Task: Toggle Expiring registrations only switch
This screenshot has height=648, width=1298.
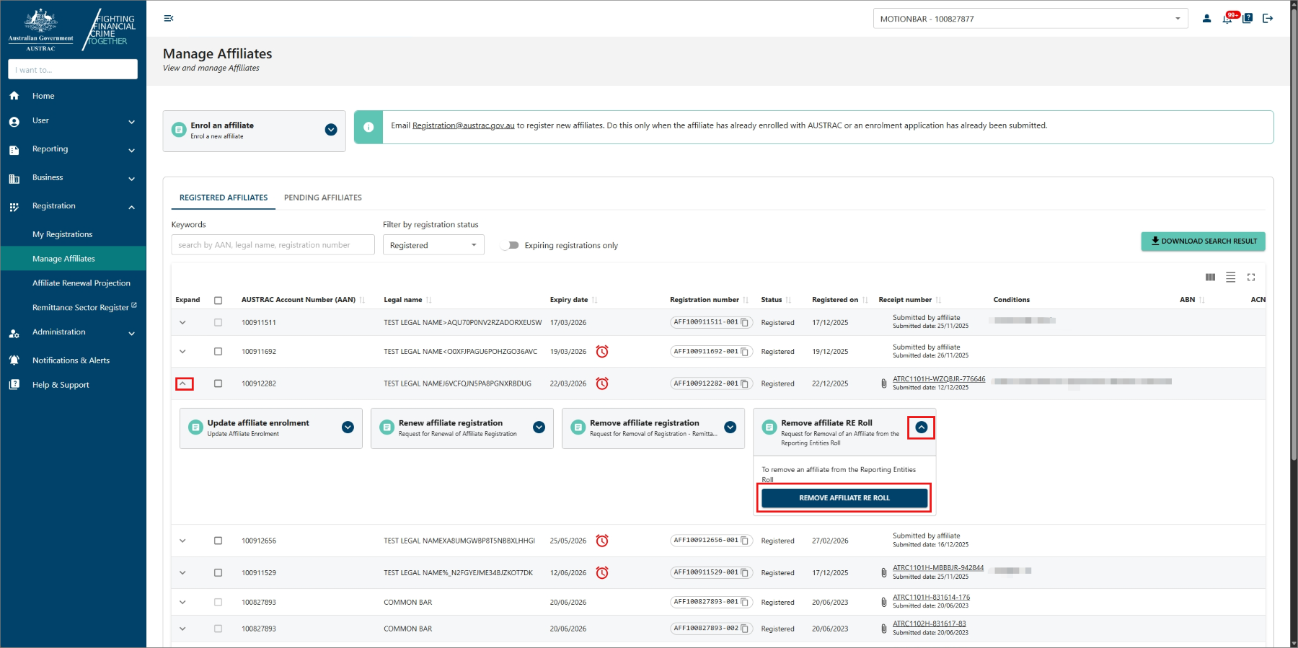Action: [x=511, y=245]
